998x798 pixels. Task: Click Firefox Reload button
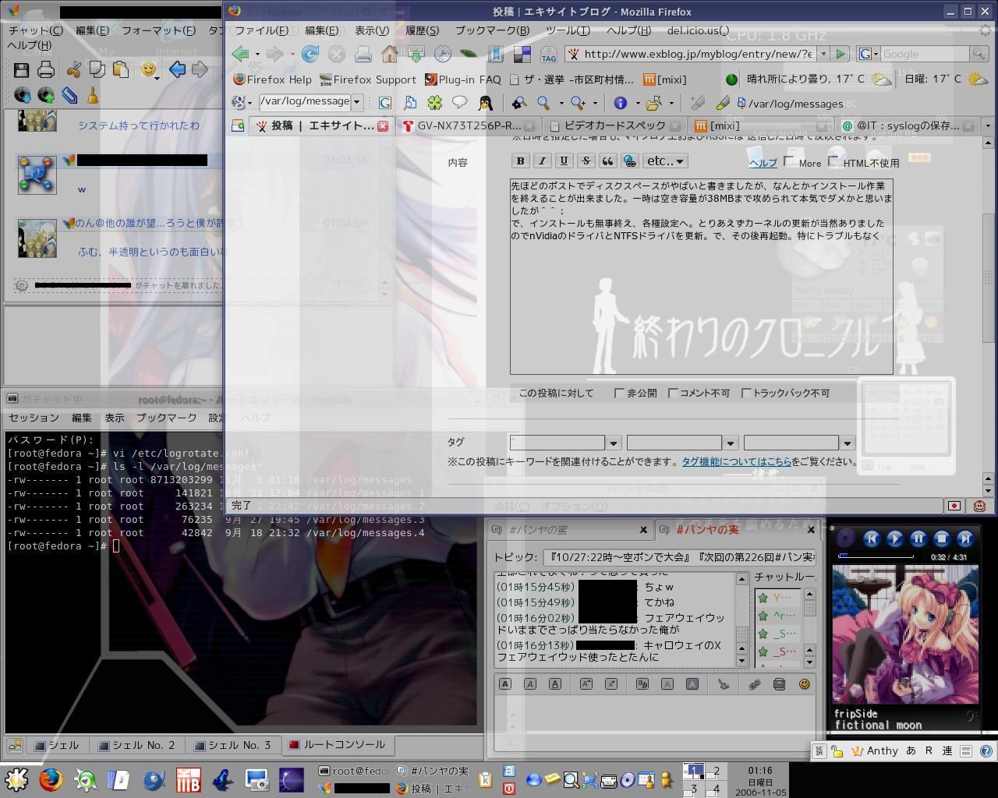click(x=310, y=54)
